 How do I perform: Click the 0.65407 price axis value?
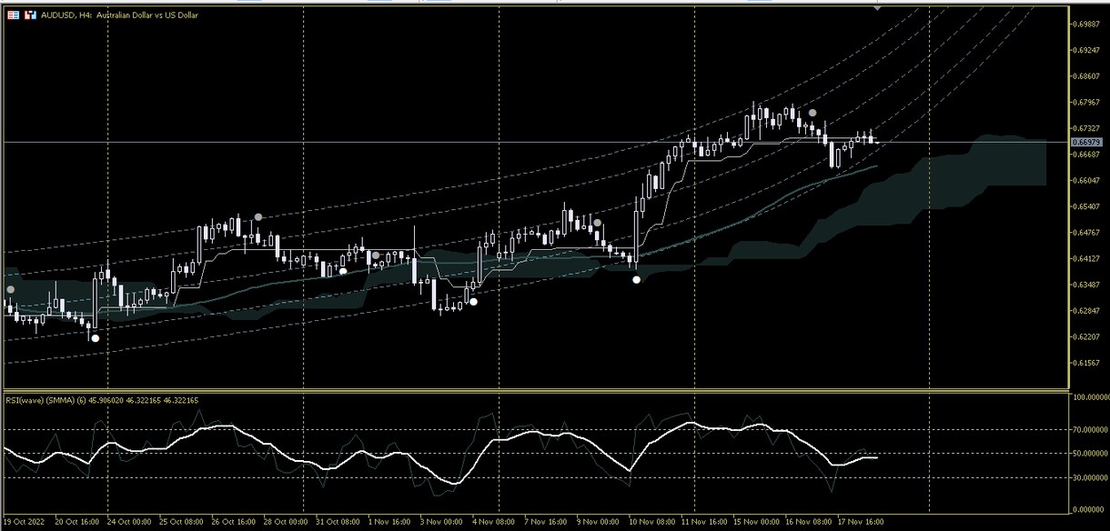coord(1088,206)
